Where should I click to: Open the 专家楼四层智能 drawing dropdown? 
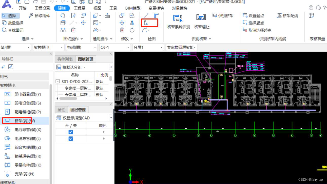181,47
